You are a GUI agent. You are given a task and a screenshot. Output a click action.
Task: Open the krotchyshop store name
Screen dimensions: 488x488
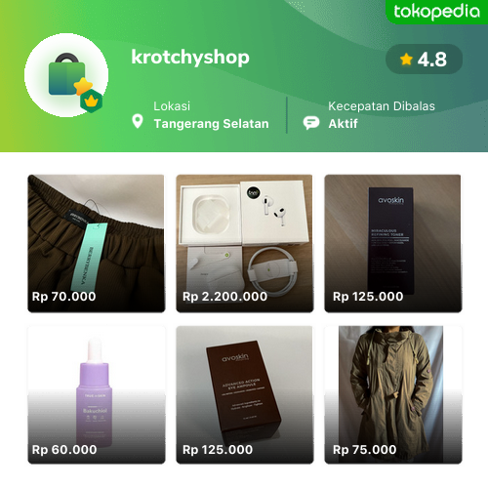coord(190,58)
